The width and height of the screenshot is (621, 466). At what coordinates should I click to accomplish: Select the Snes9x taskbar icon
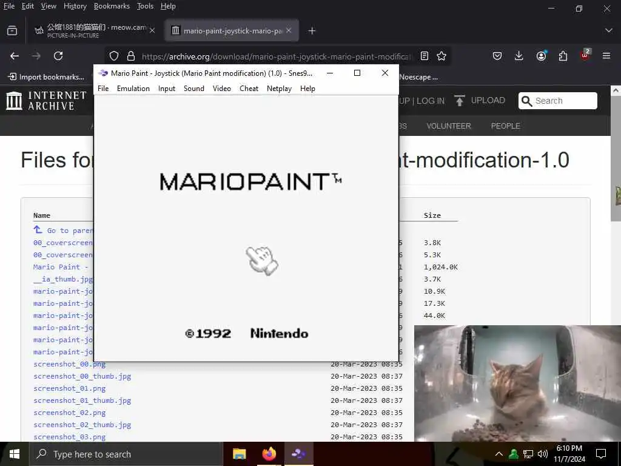(x=298, y=454)
